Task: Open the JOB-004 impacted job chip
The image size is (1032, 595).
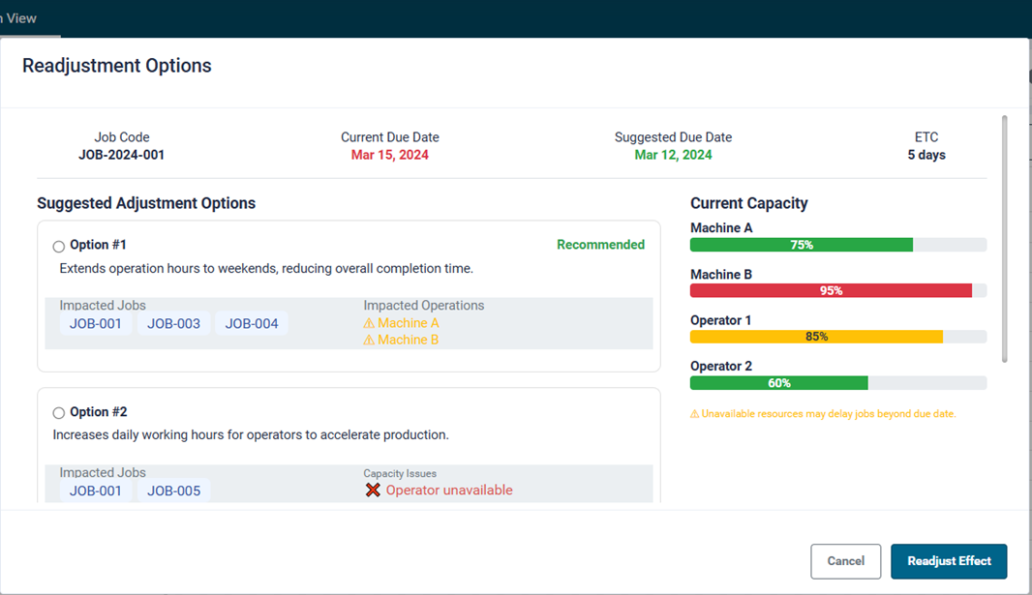Action: click(x=252, y=324)
